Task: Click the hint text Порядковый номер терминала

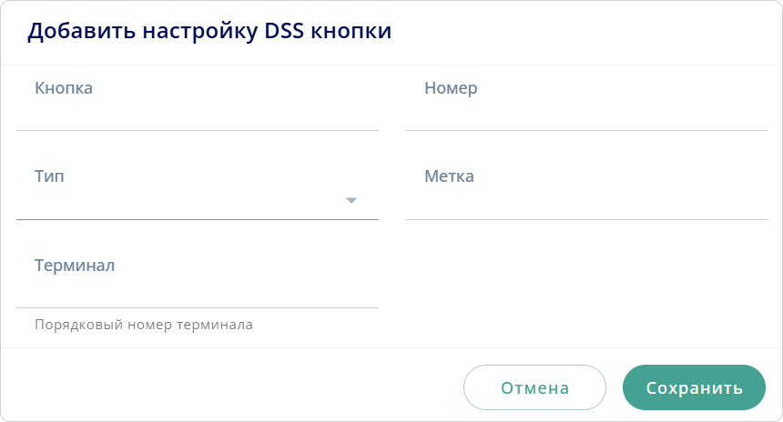Action: 144,325
